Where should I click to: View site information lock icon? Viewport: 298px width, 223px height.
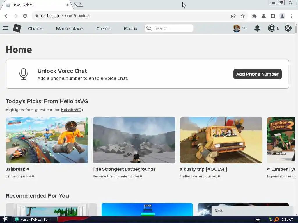[36, 16]
